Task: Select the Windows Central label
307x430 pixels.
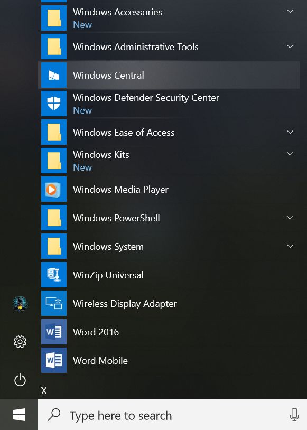Action: (x=108, y=76)
